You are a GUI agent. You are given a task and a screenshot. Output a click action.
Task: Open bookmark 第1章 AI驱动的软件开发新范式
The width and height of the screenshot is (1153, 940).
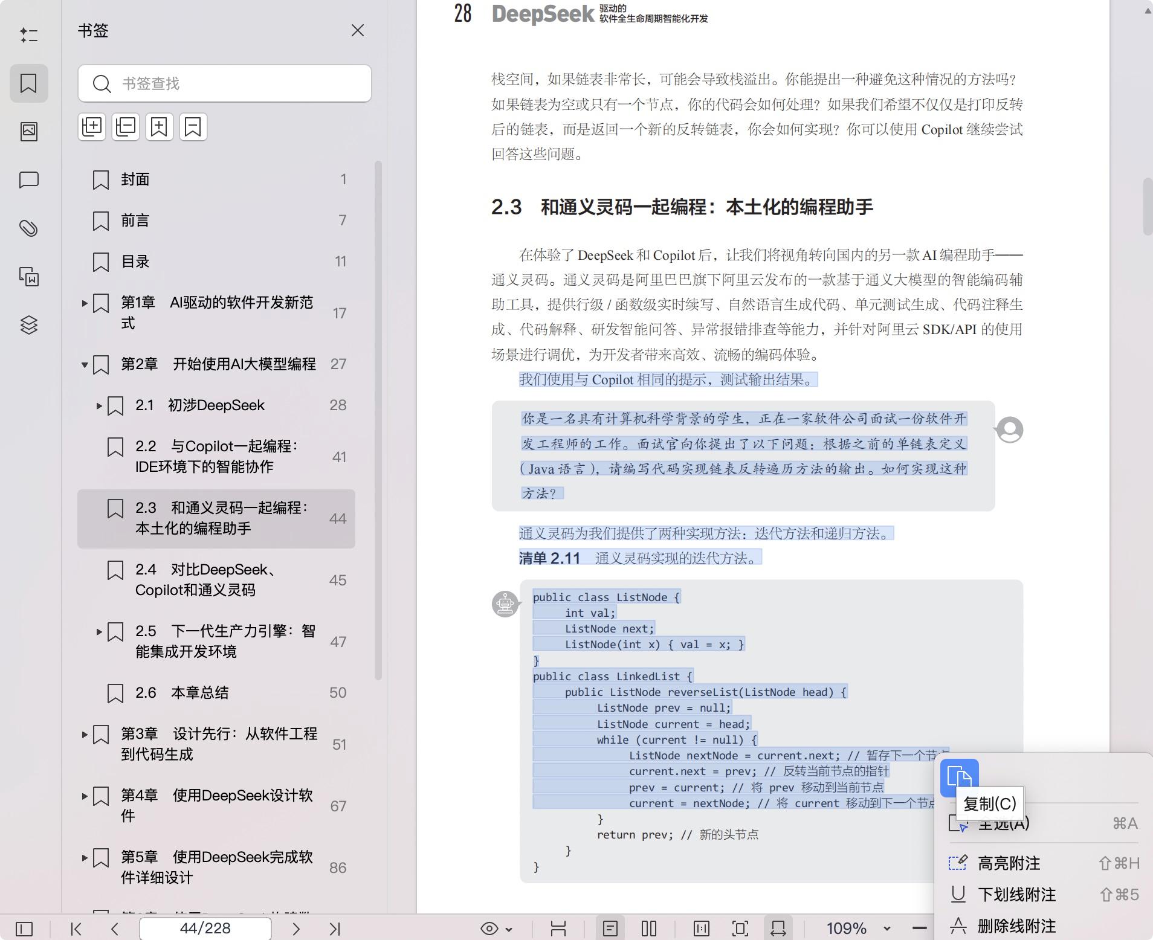pyautogui.click(x=216, y=312)
